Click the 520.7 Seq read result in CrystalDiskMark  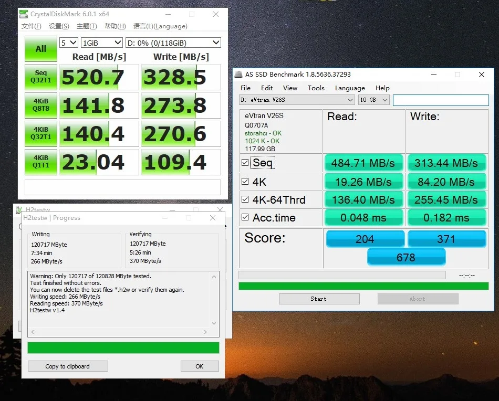click(x=99, y=77)
